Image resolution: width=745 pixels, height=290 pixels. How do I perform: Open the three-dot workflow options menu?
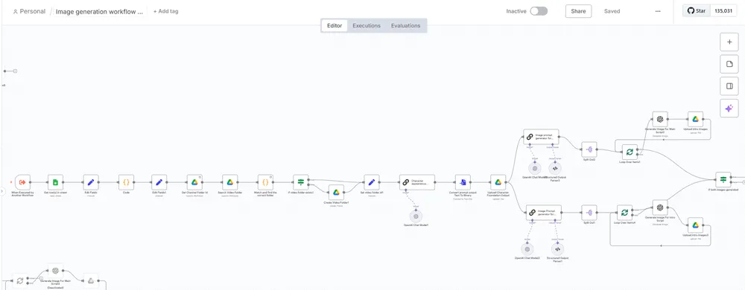pyautogui.click(x=658, y=11)
